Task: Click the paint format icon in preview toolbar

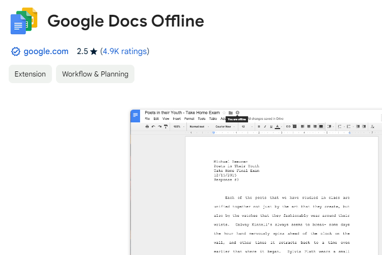Action: coord(166,126)
